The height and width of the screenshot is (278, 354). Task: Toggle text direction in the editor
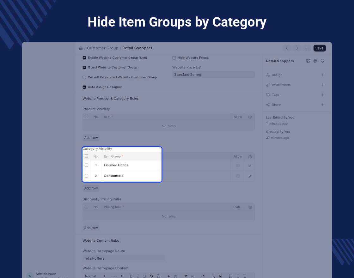pyautogui.click(x=203, y=276)
